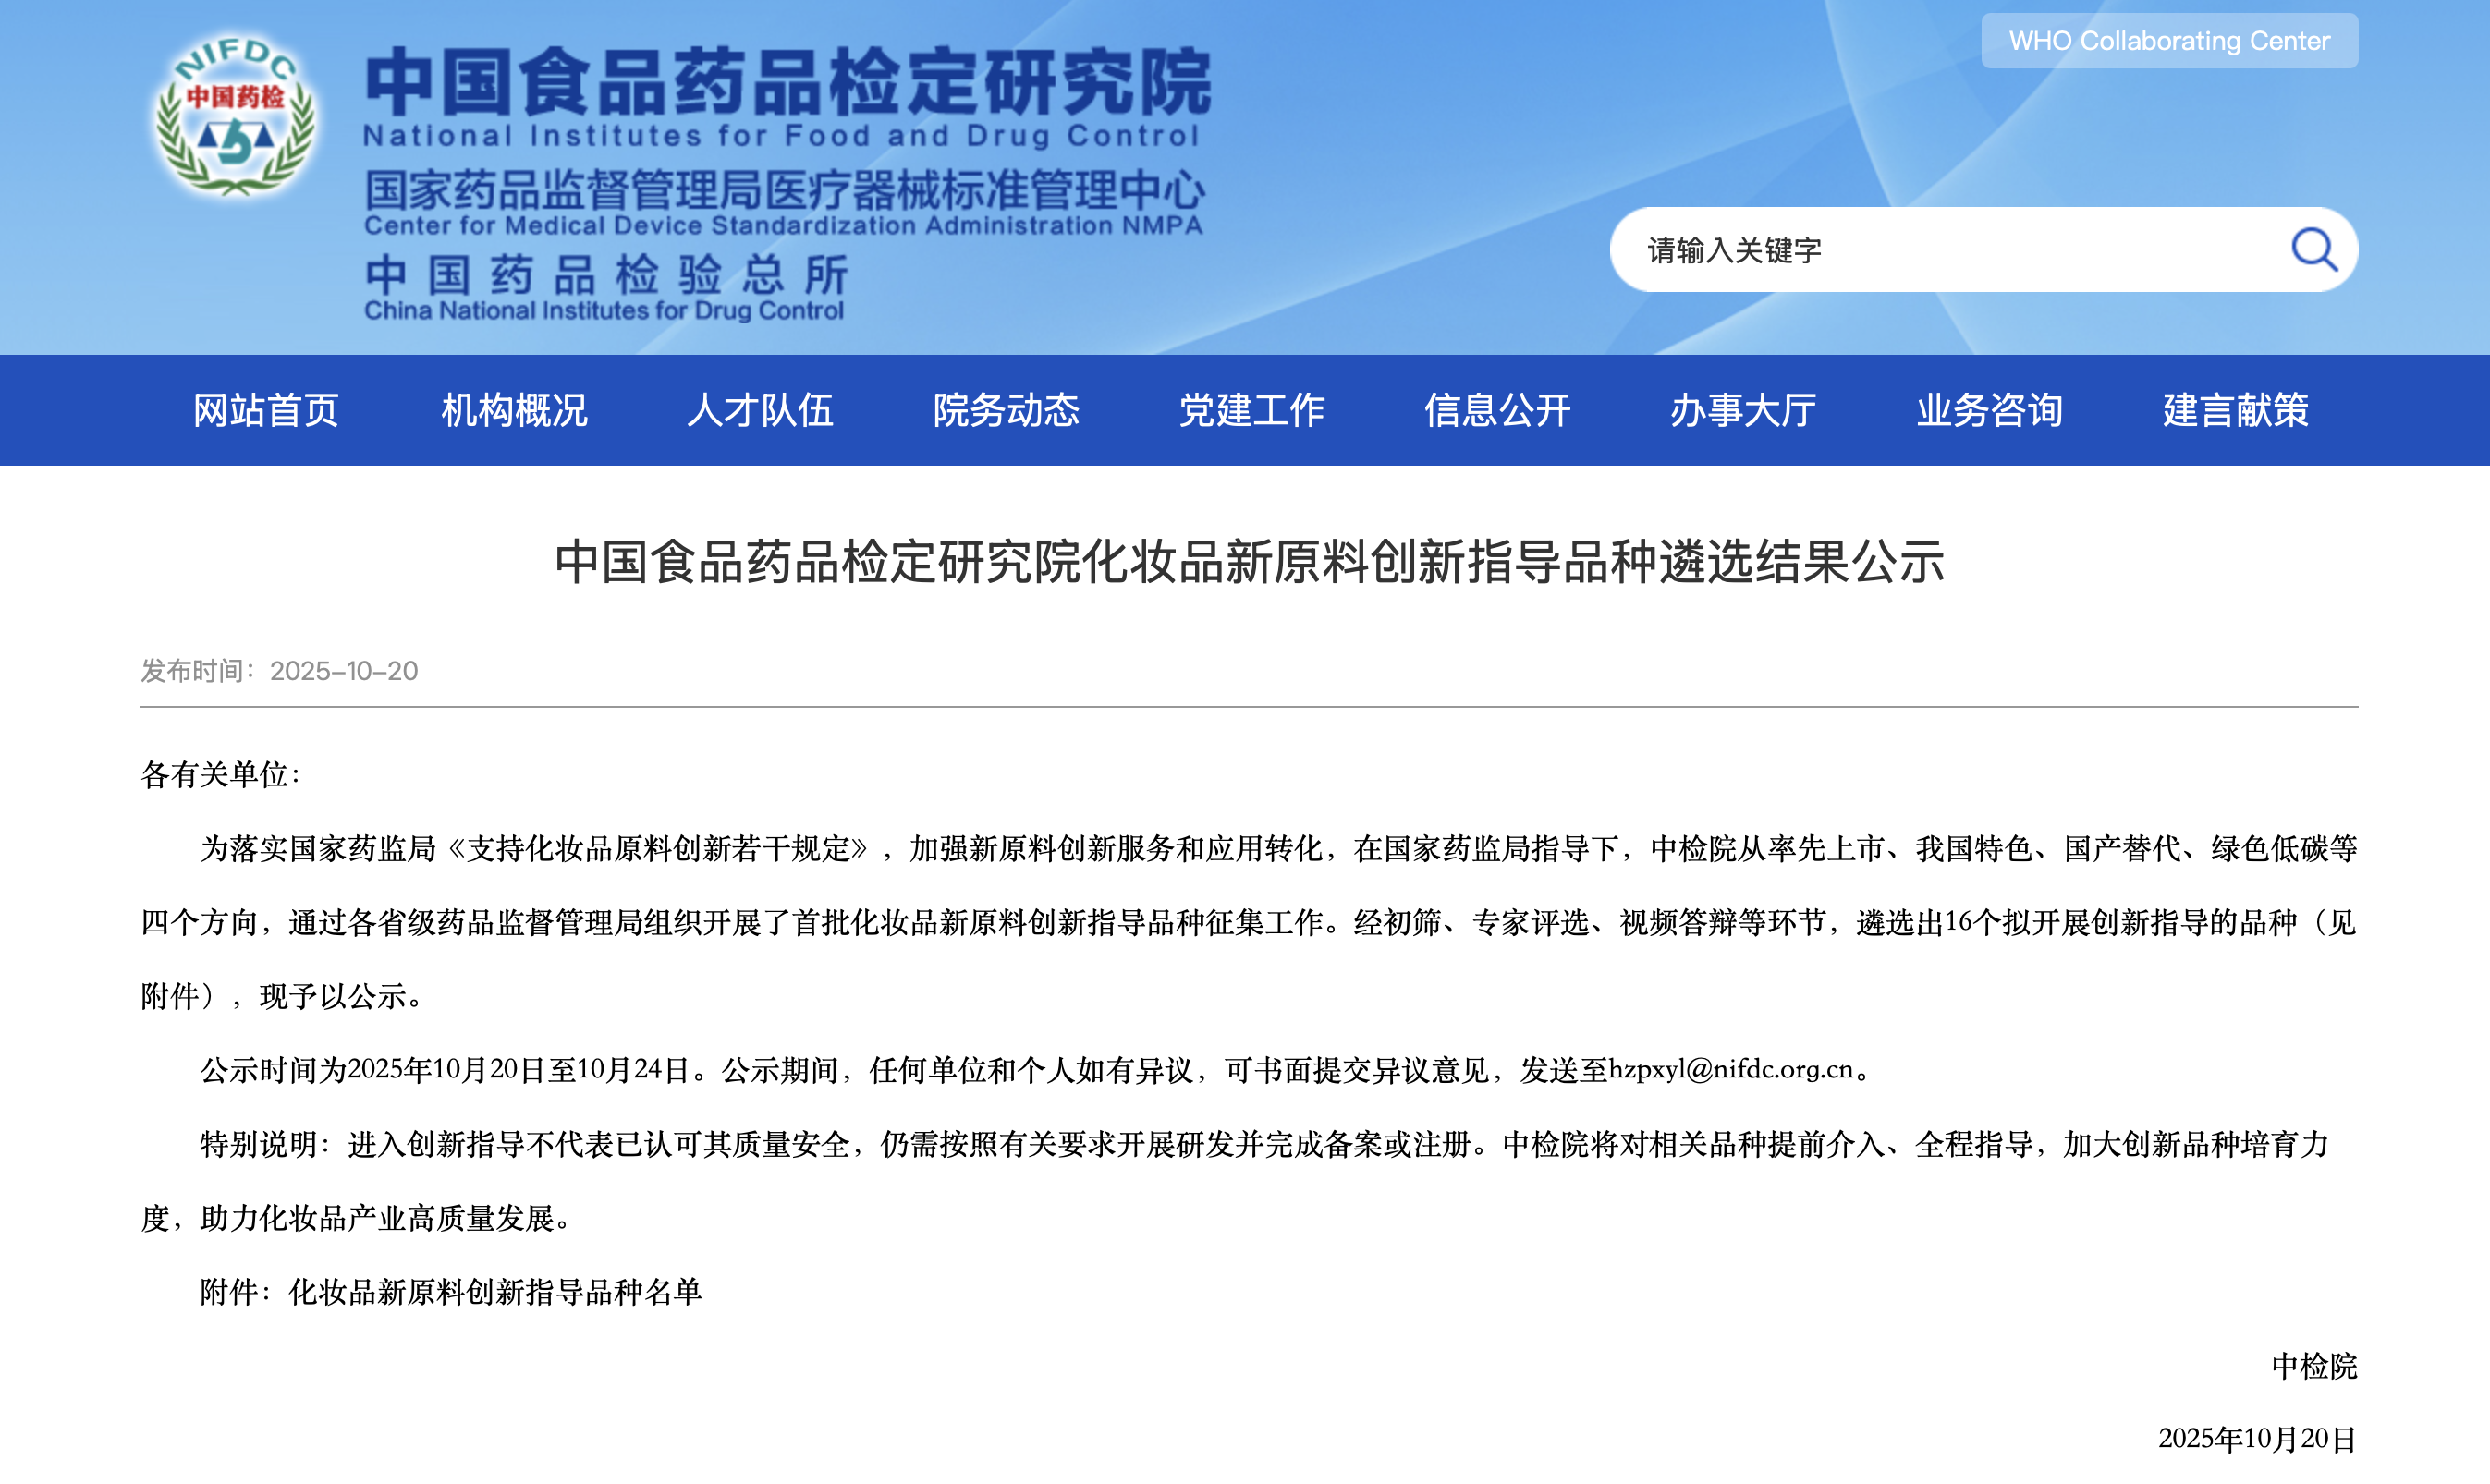Click the NIFDC circular logo
Viewport: 2490px width, 1484px height.
pyautogui.click(x=236, y=118)
